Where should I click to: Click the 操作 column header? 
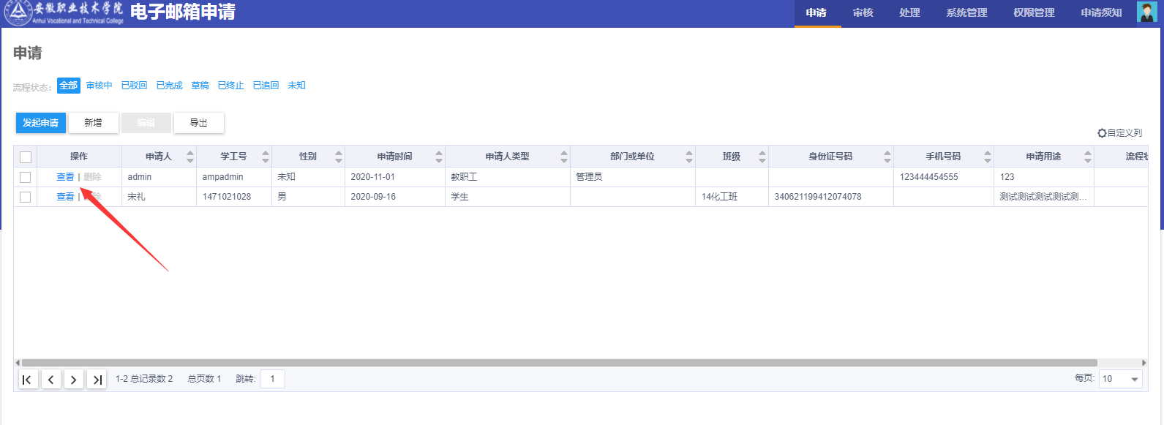pyautogui.click(x=79, y=157)
